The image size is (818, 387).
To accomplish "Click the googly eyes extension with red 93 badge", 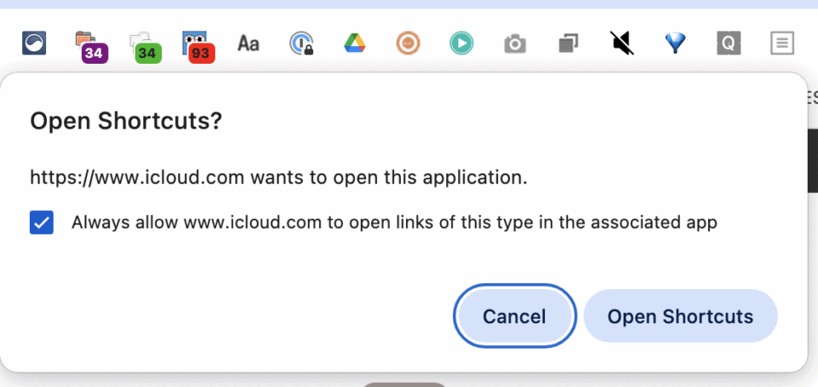I will [198, 47].
